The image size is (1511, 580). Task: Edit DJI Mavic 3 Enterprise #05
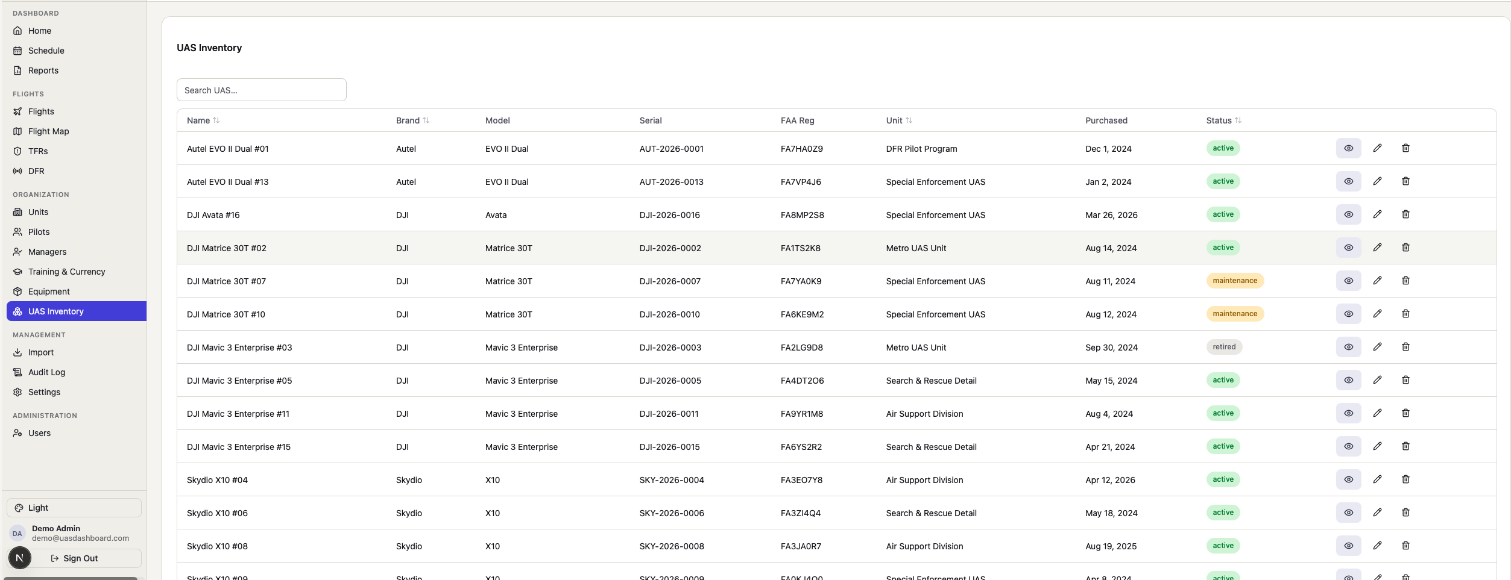click(x=1377, y=380)
